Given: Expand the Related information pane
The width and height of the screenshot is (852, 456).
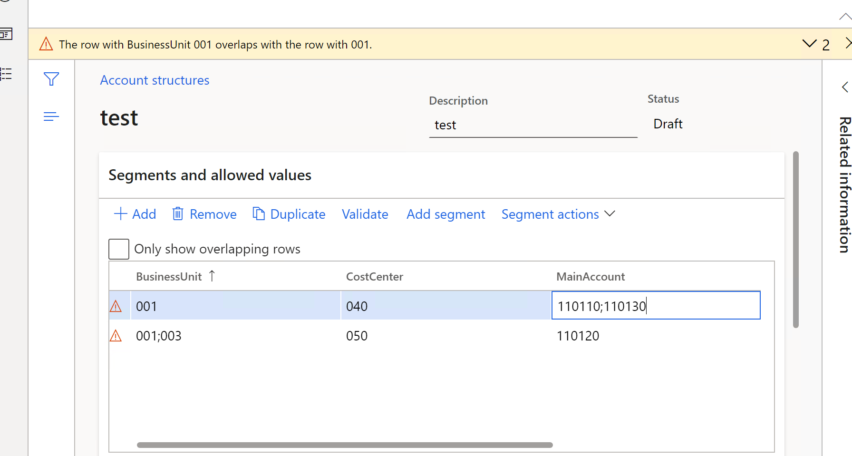Looking at the screenshot, I should (x=845, y=87).
